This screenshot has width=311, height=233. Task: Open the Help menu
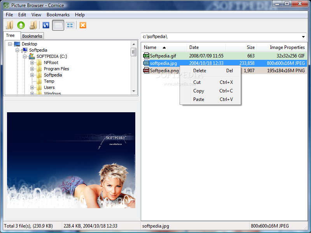point(80,15)
